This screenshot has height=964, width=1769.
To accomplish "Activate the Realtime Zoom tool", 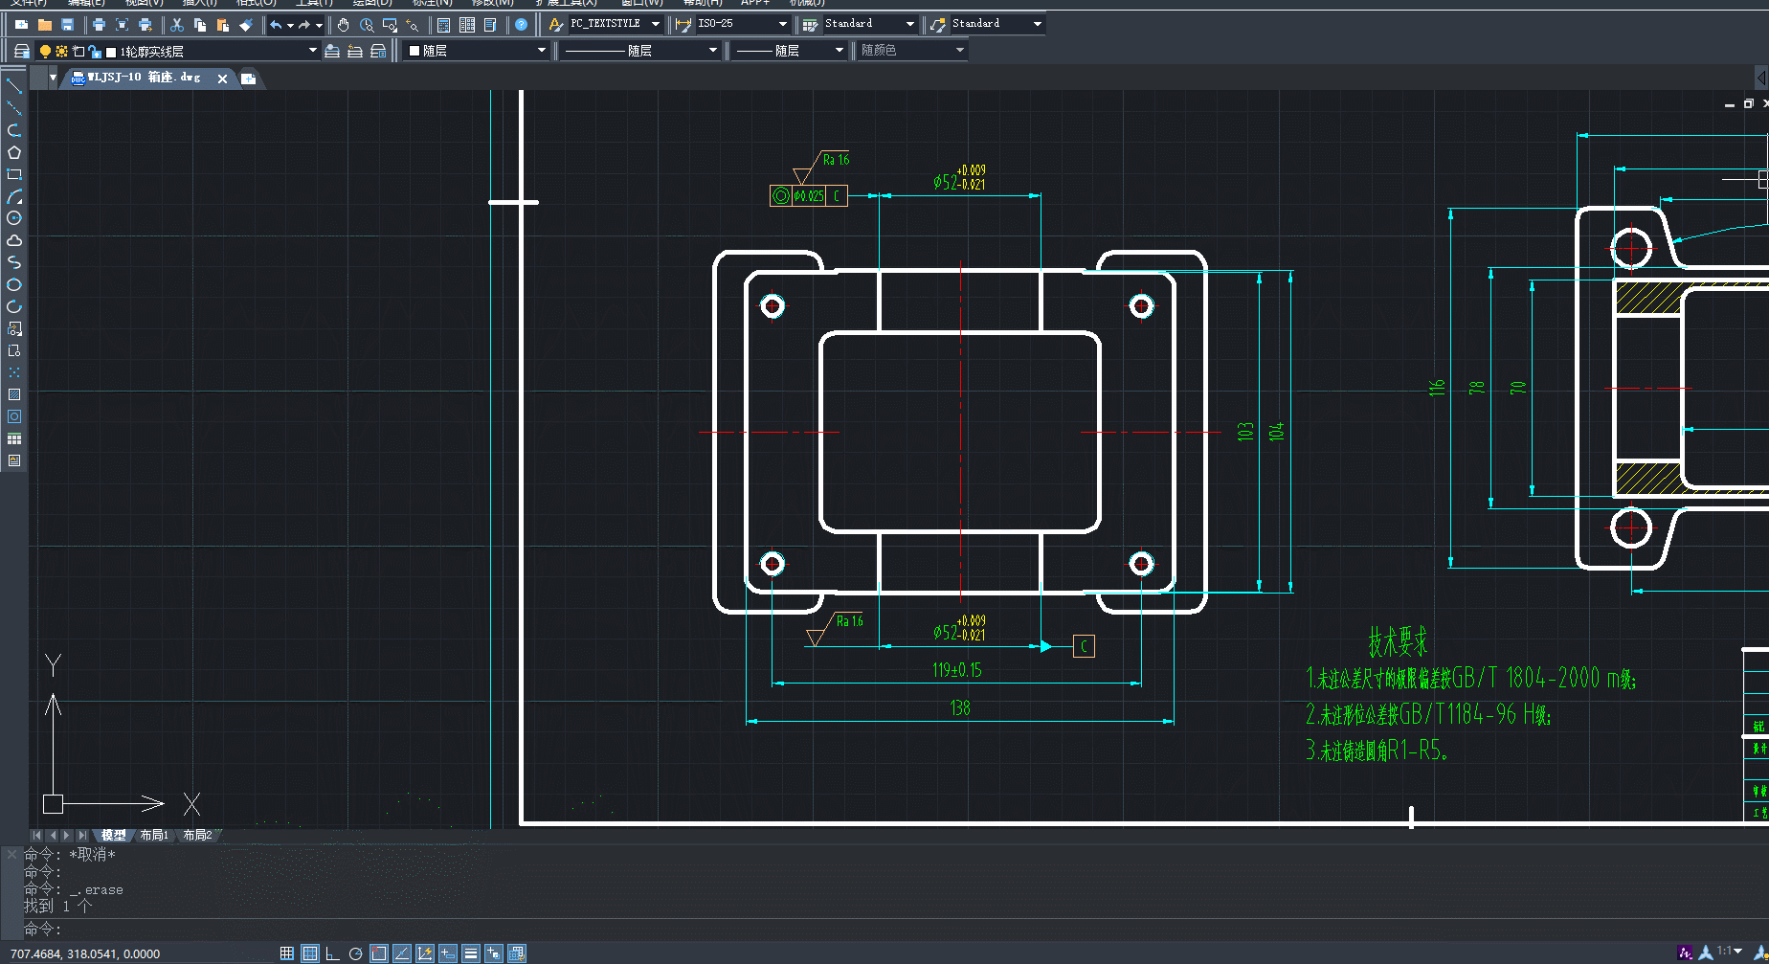I will (x=367, y=24).
